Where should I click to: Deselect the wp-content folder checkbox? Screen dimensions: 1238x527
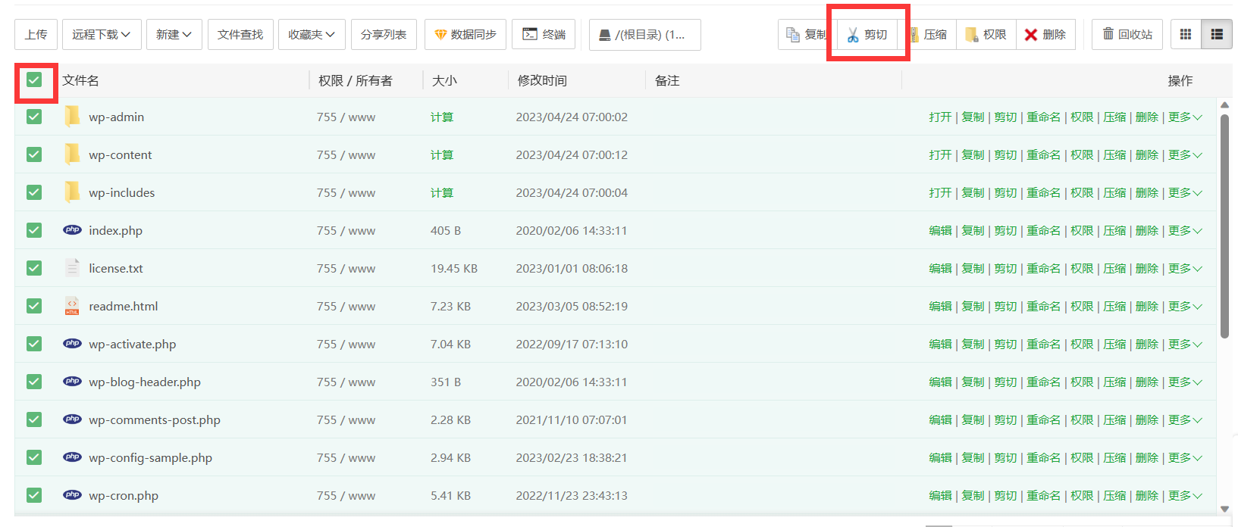(x=34, y=154)
